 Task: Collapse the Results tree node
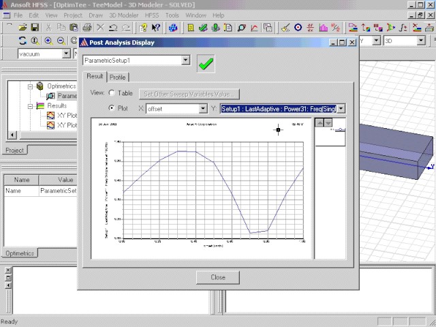pos(30,106)
